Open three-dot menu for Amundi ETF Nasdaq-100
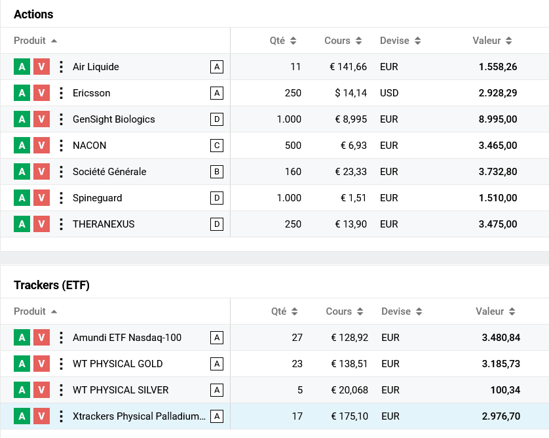Screen dimensions: 549x438 tap(61, 338)
